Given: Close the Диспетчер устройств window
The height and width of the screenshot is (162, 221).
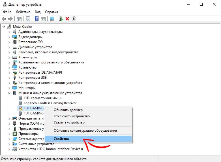Looking at the screenshot, I should pyautogui.click(x=214, y=4).
